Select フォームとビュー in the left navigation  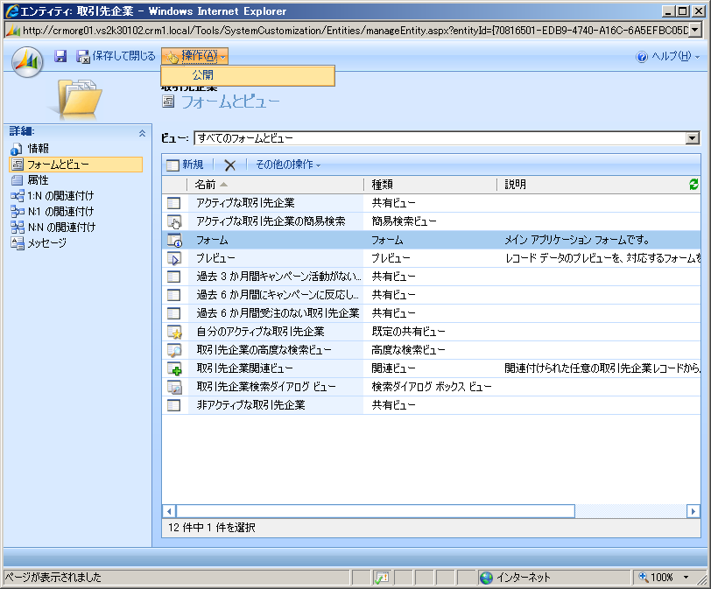pyautogui.click(x=76, y=165)
